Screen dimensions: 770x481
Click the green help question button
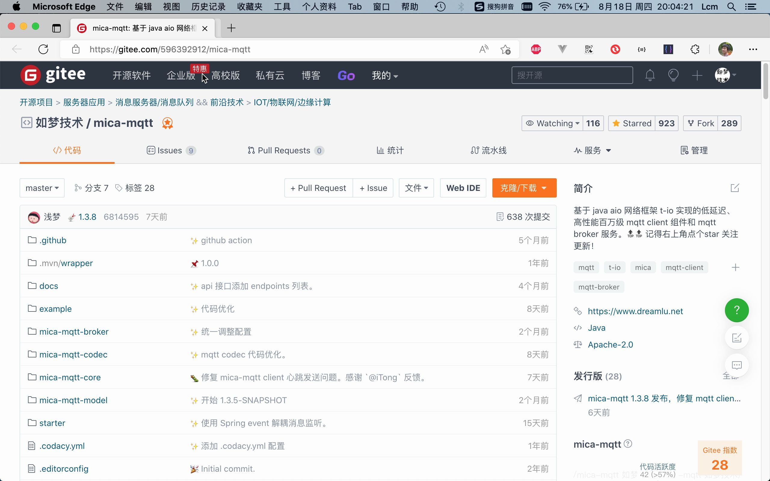point(737,310)
